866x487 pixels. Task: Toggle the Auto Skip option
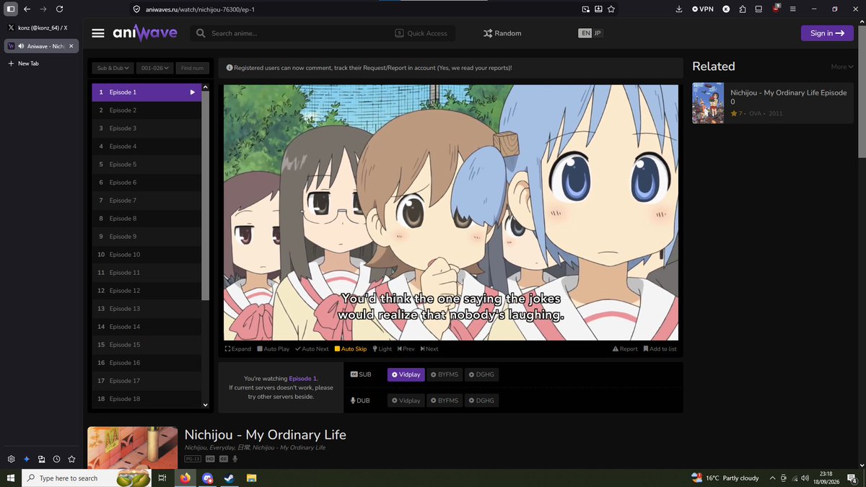tap(351, 349)
